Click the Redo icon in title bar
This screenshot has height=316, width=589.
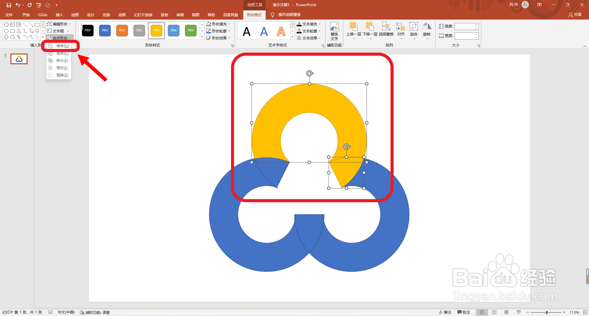[29, 5]
